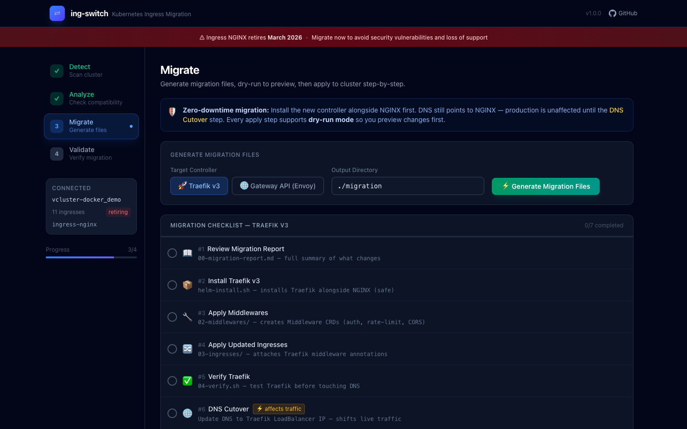This screenshot has height=429, width=687.
Task: Check off DNS Cutover step
Action: click(172, 413)
